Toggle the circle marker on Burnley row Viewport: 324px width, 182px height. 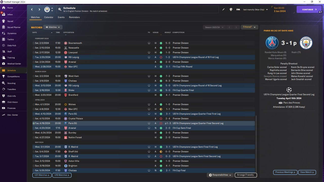tap(34, 133)
